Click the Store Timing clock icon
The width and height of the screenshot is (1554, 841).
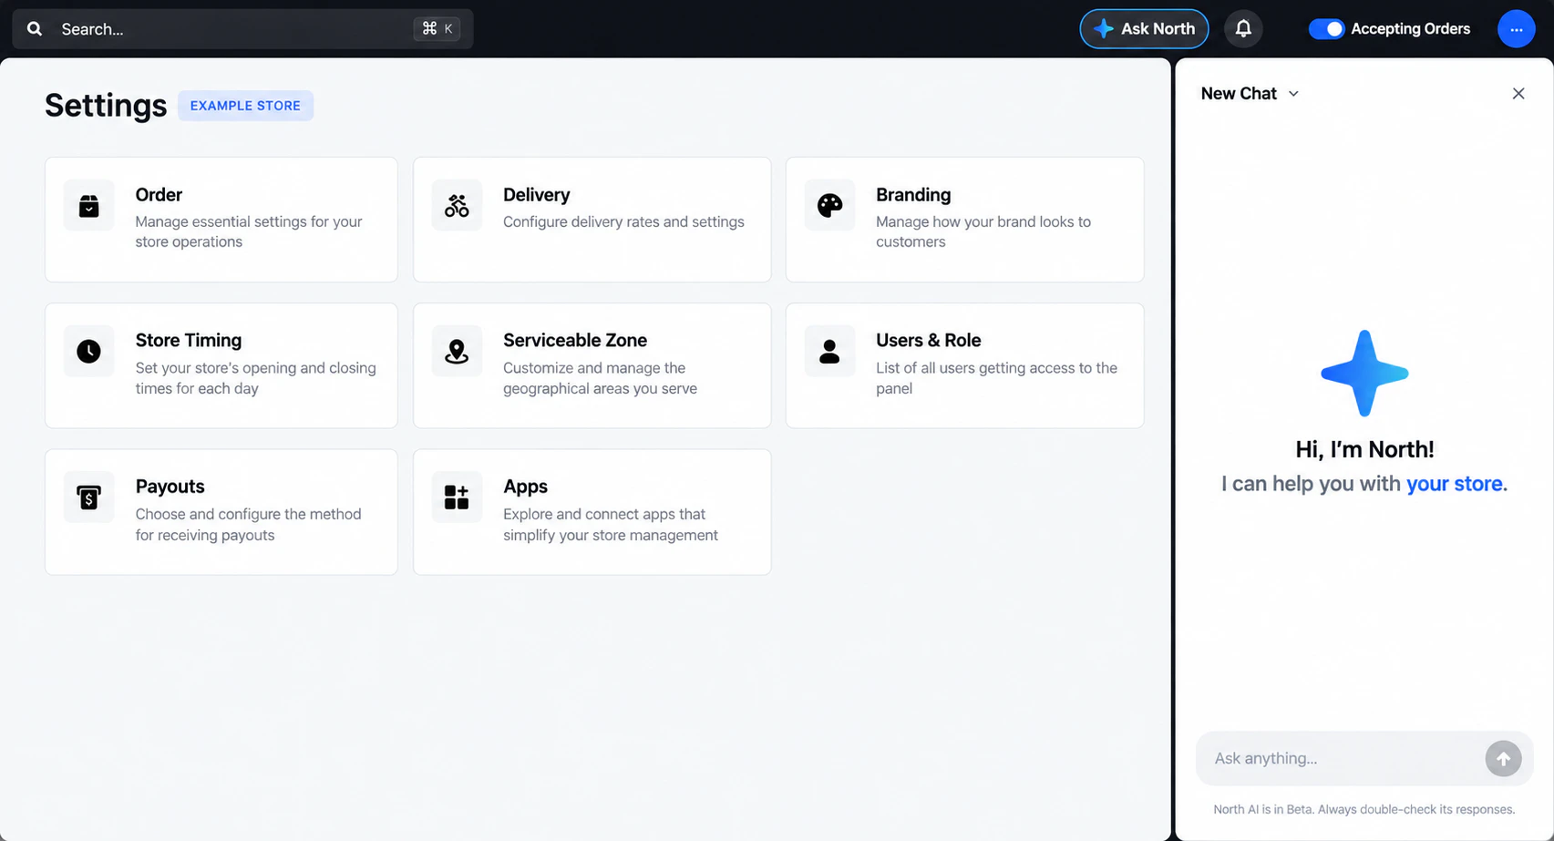[88, 352]
